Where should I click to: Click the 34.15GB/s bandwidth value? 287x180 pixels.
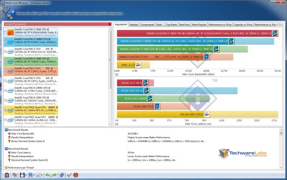[133, 133]
